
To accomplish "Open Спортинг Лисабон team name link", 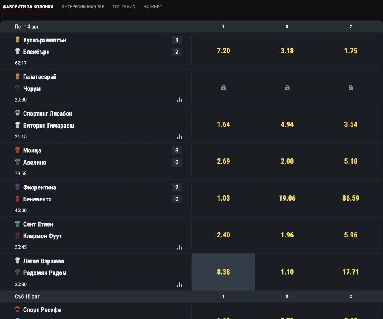I will coord(48,114).
